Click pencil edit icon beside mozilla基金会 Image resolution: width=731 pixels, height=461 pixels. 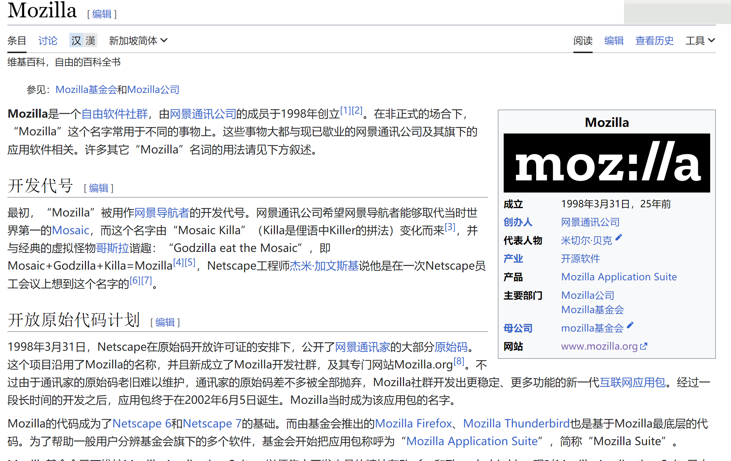pos(630,325)
